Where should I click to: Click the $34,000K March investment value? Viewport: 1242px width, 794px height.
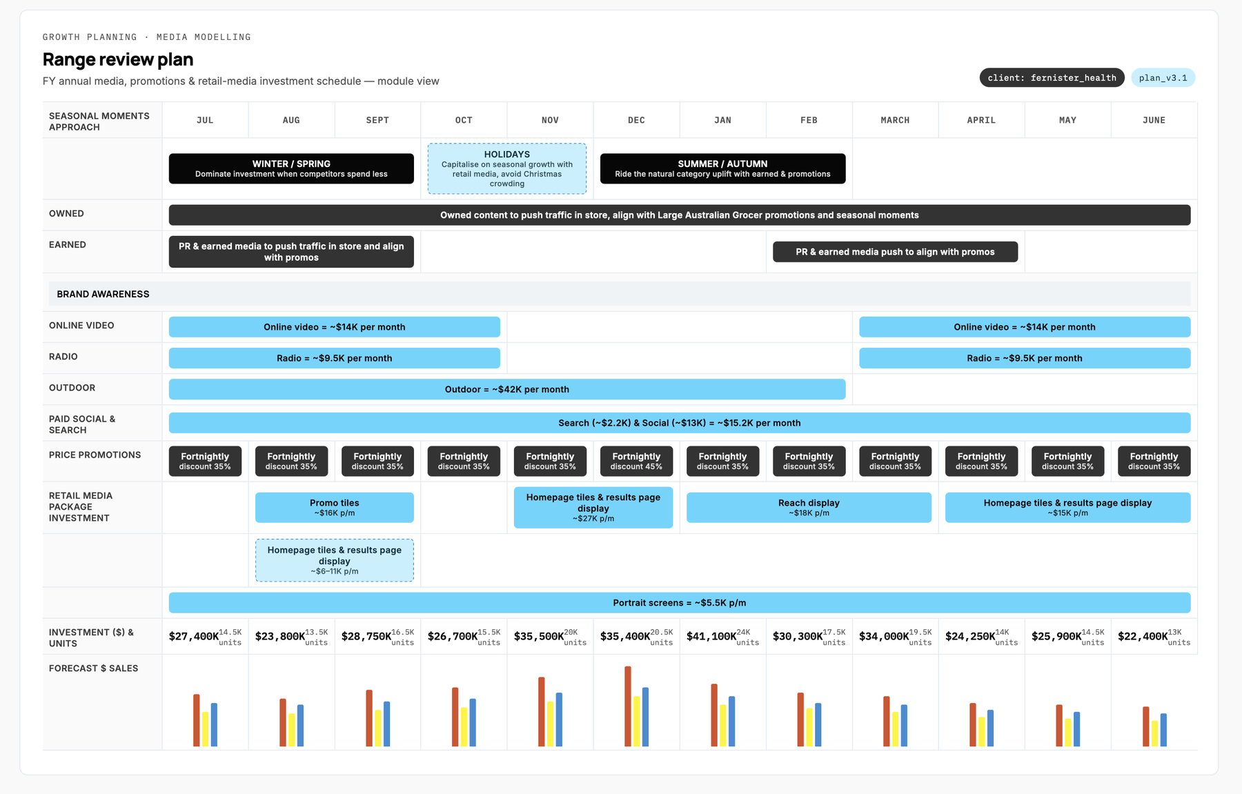pos(884,636)
